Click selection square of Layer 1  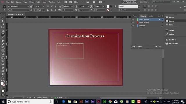pos(162,26)
